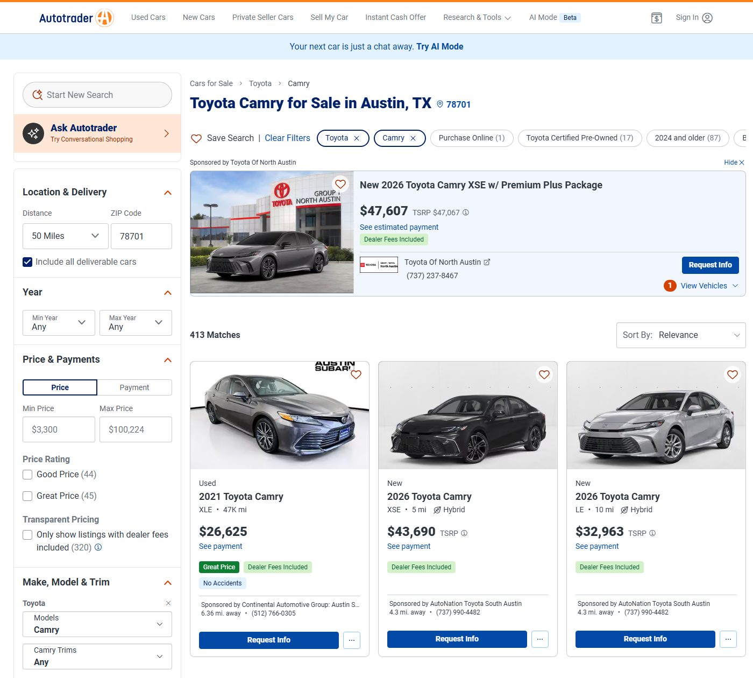Open the Models Camry dropdown
This screenshot has width=753, height=678.
tap(97, 624)
